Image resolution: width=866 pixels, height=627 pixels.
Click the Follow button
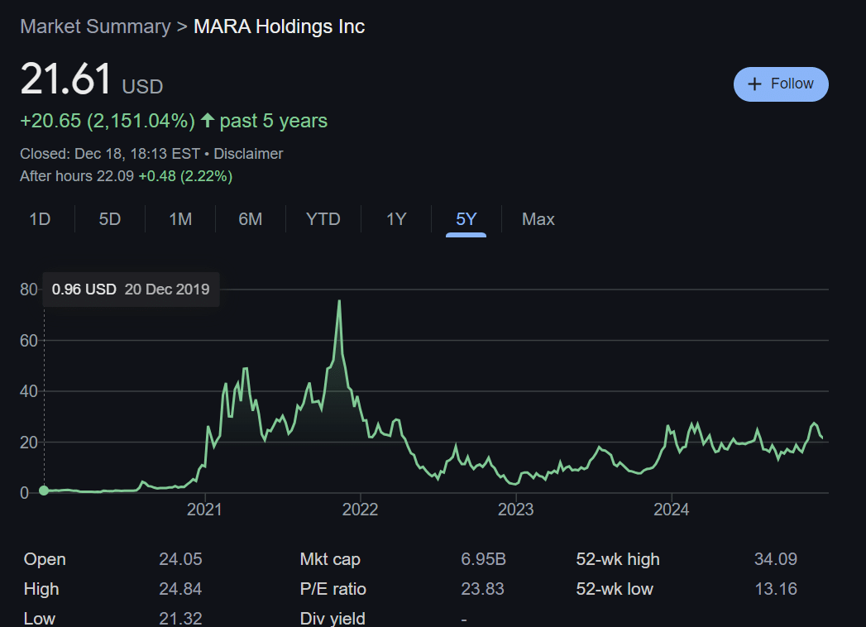click(x=781, y=84)
